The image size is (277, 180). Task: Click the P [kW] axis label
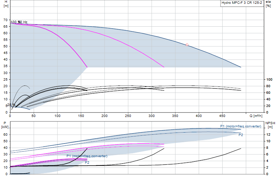pos(5,125)
